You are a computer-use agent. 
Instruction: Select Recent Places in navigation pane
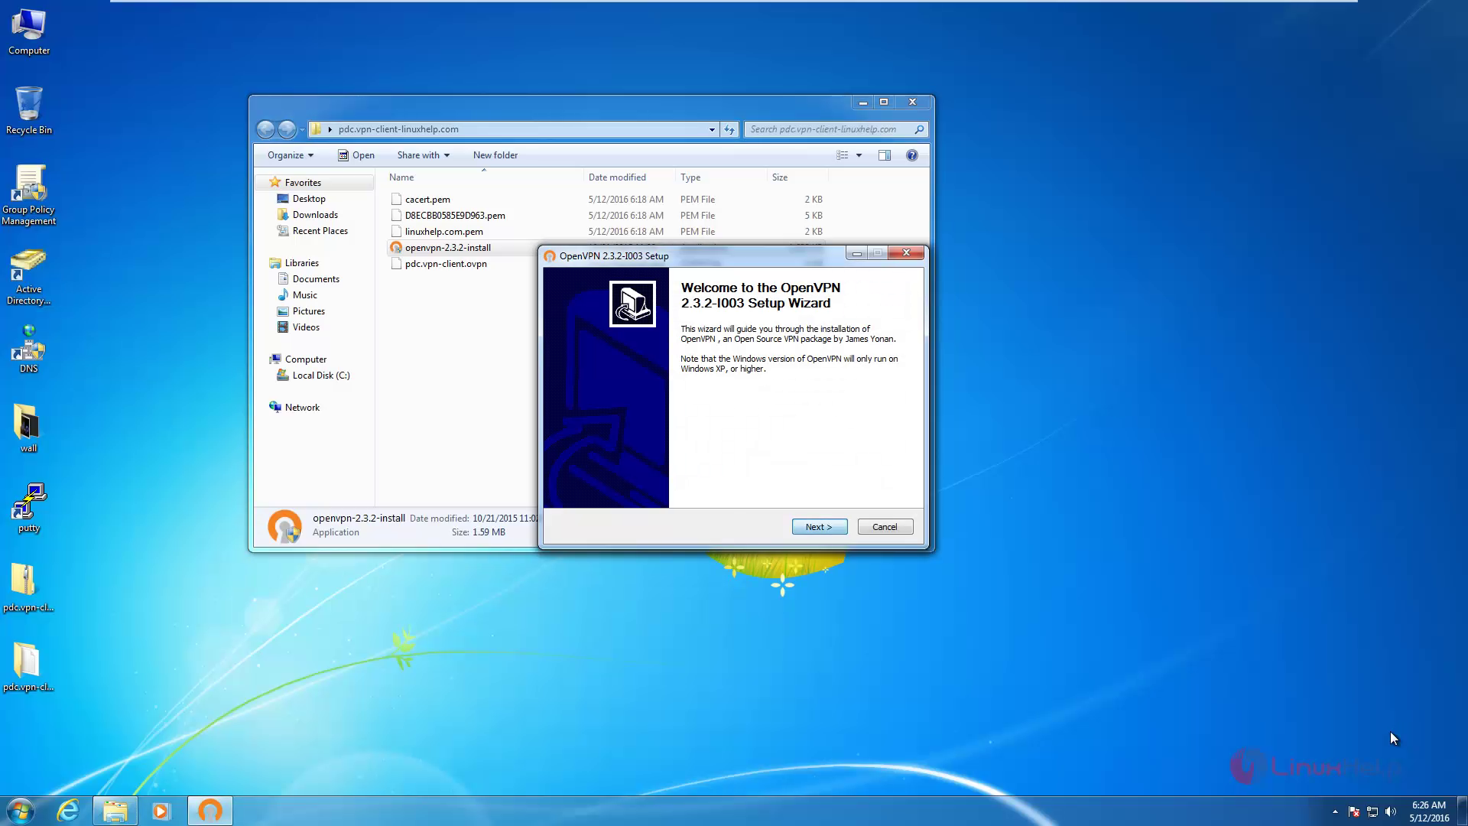tap(320, 231)
